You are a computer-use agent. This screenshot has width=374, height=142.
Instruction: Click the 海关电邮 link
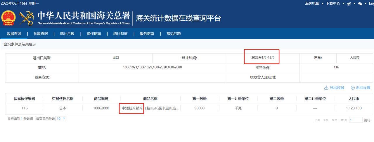click(312, 3)
